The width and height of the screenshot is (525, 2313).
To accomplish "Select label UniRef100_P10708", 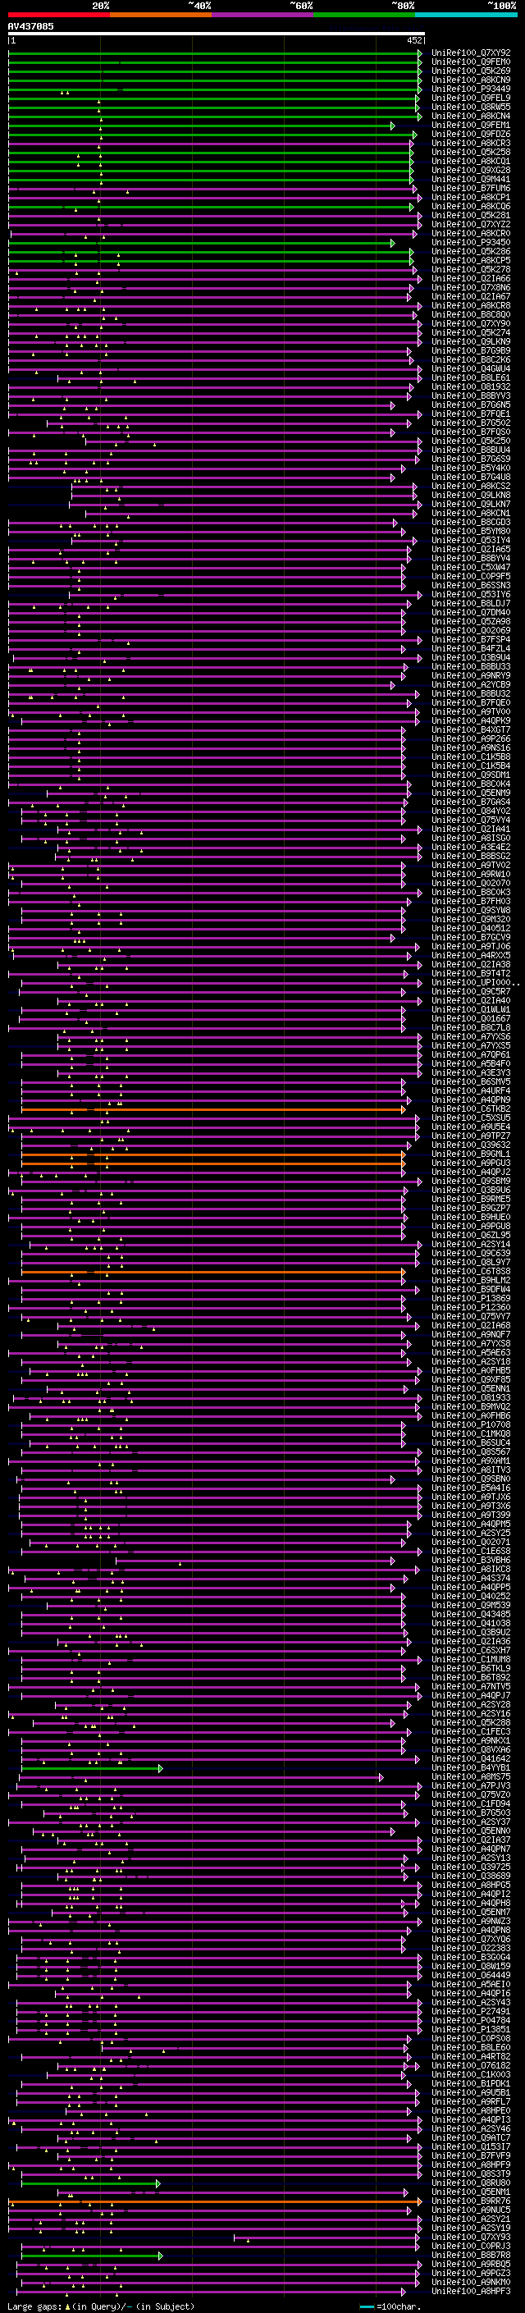I will click(x=471, y=1425).
